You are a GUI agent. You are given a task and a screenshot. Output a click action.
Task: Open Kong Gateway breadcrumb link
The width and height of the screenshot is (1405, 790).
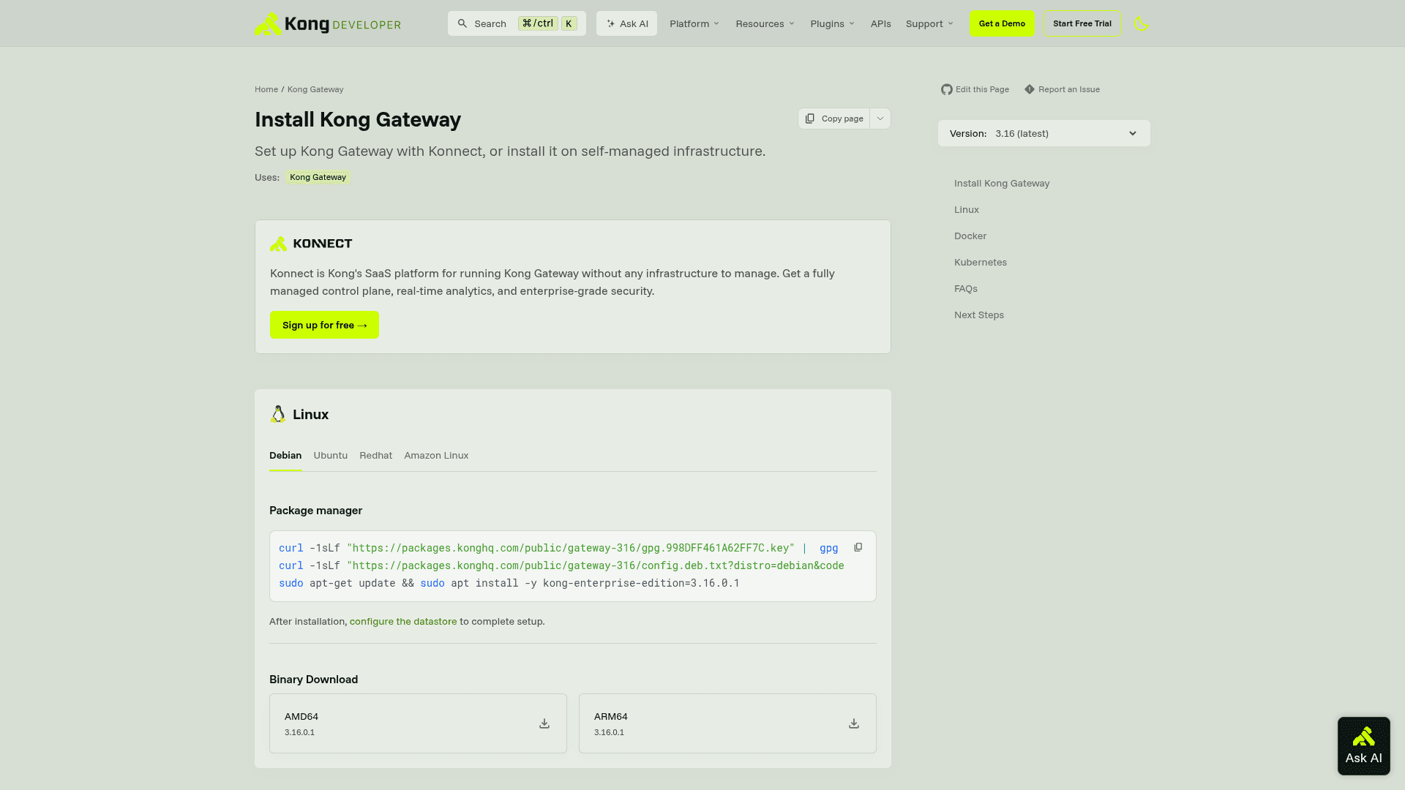point(315,89)
